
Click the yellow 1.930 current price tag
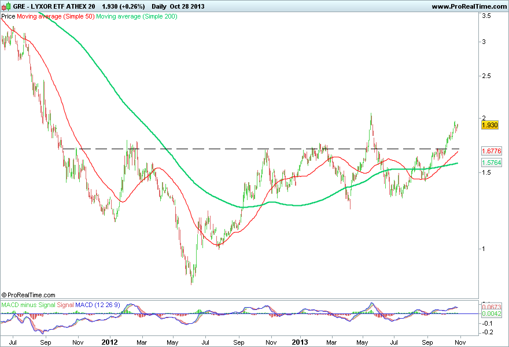(x=489, y=125)
